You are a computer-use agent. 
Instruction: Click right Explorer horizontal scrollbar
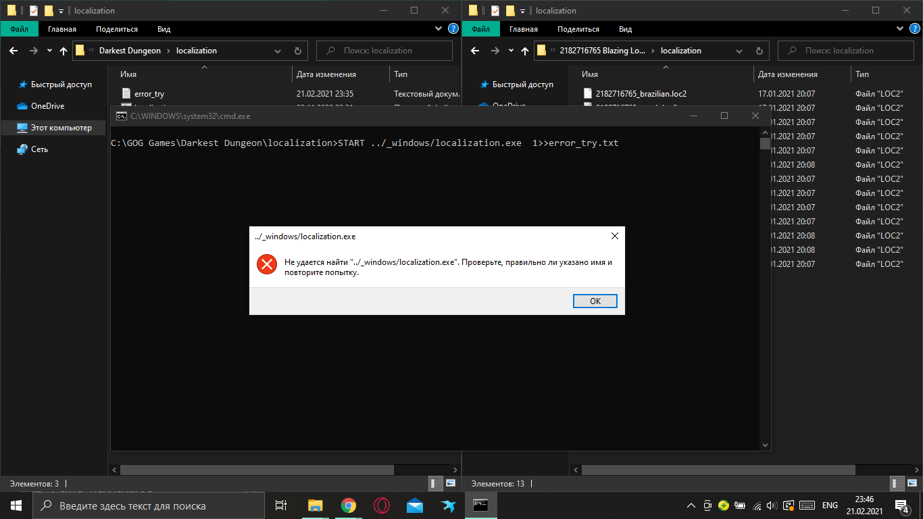point(718,470)
